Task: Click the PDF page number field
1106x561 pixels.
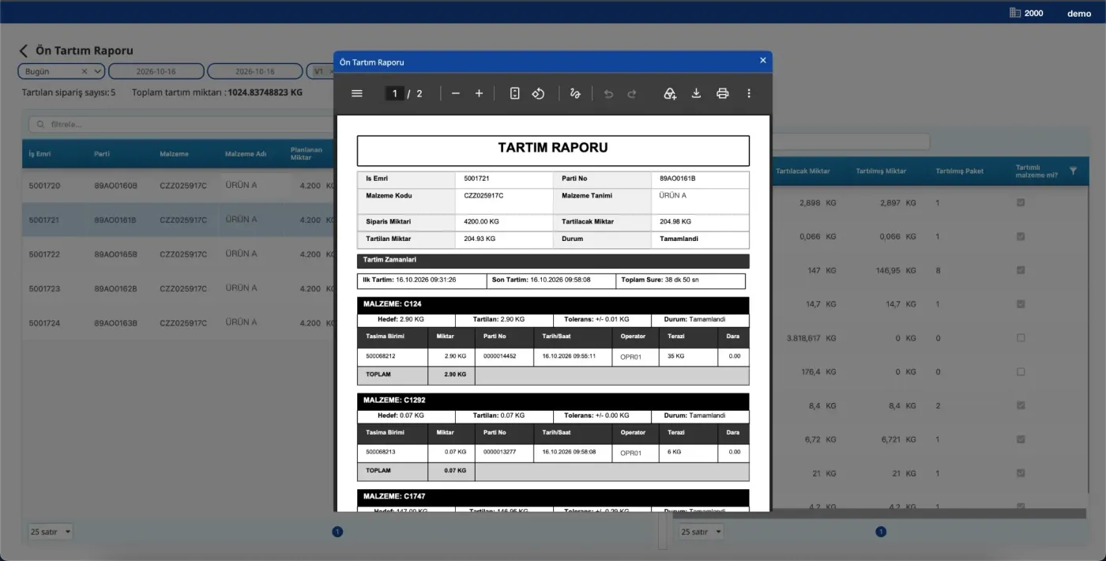Action: [x=395, y=93]
